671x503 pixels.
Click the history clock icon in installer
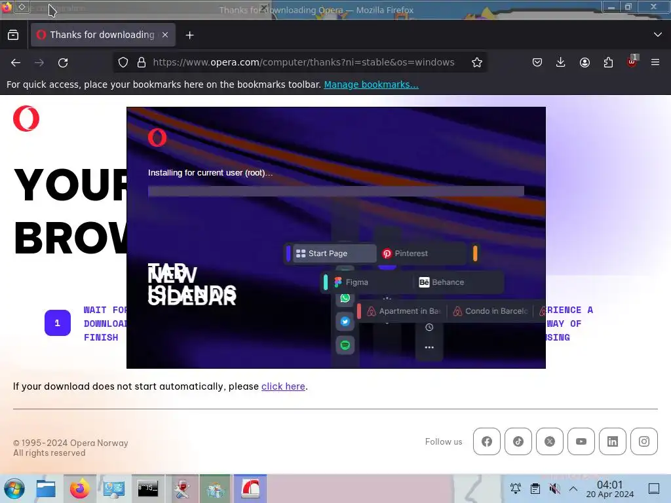(429, 327)
